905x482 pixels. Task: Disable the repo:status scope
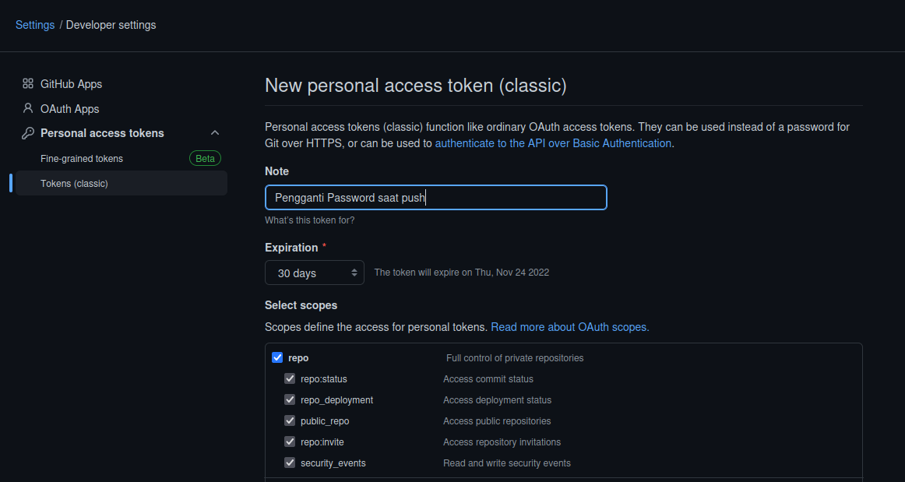point(290,378)
